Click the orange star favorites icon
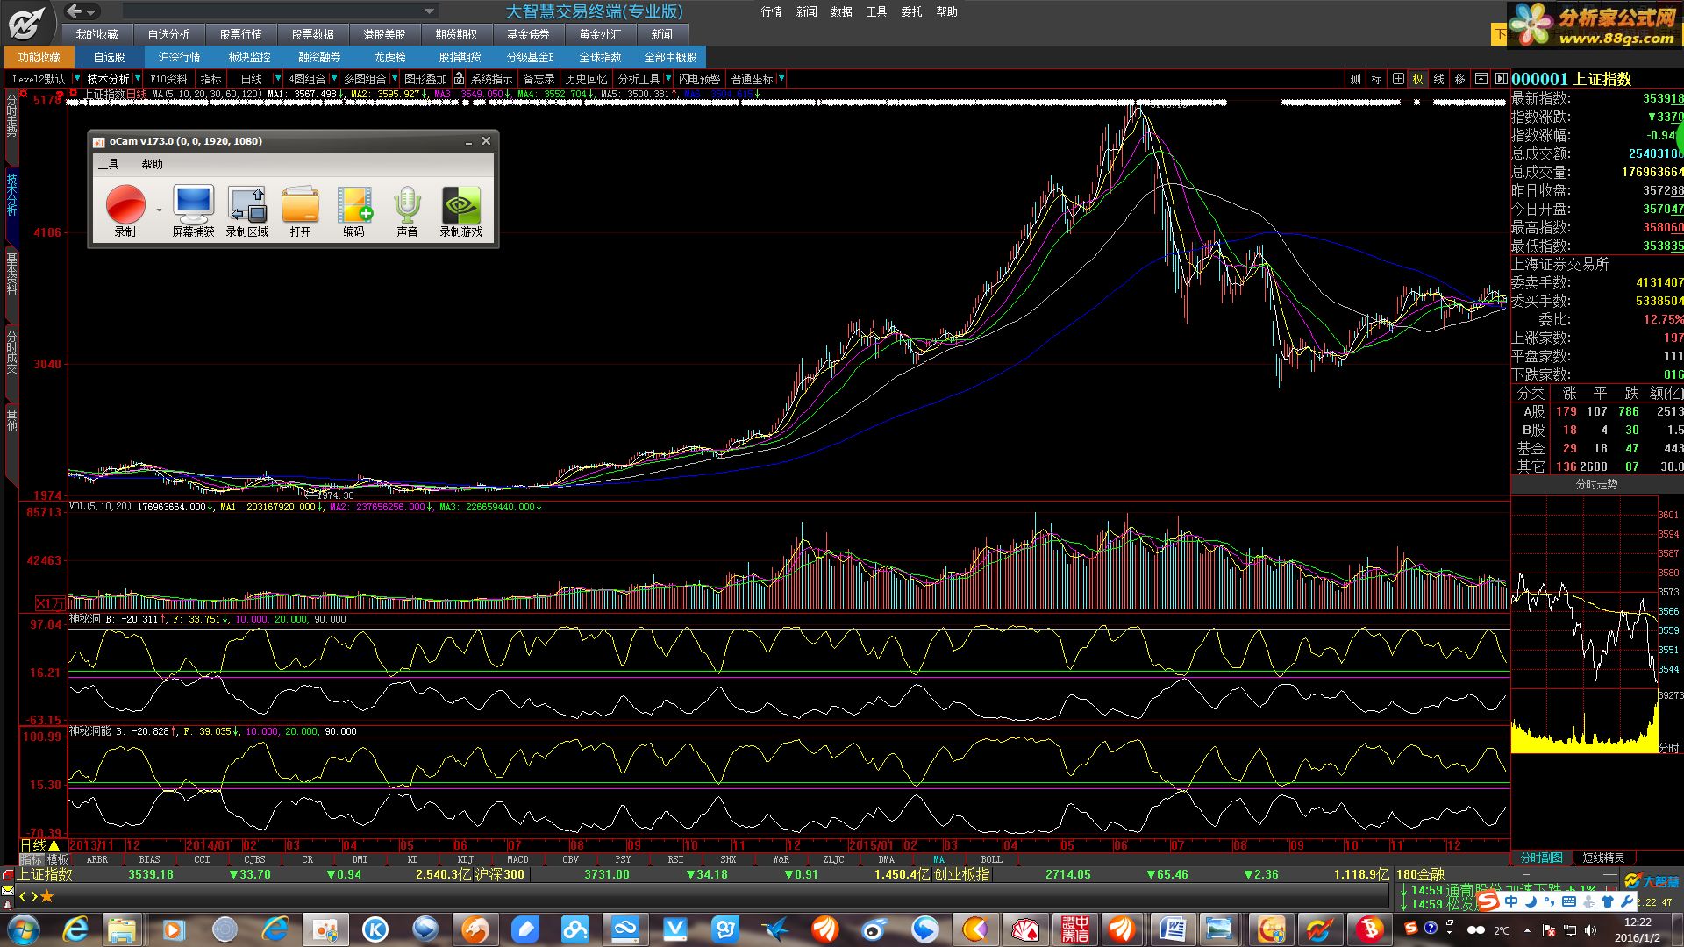Viewport: 1684px width, 947px height. (46, 896)
